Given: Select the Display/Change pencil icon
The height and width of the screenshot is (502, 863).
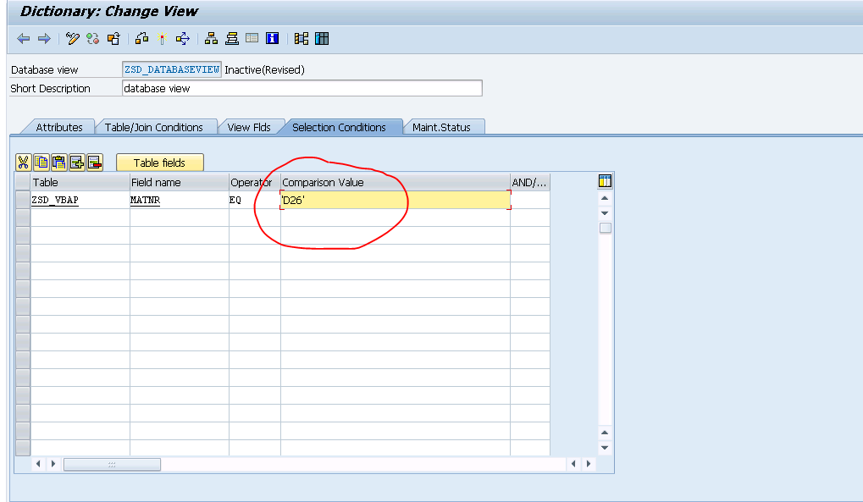Looking at the screenshot, I should tap(71, 38).
